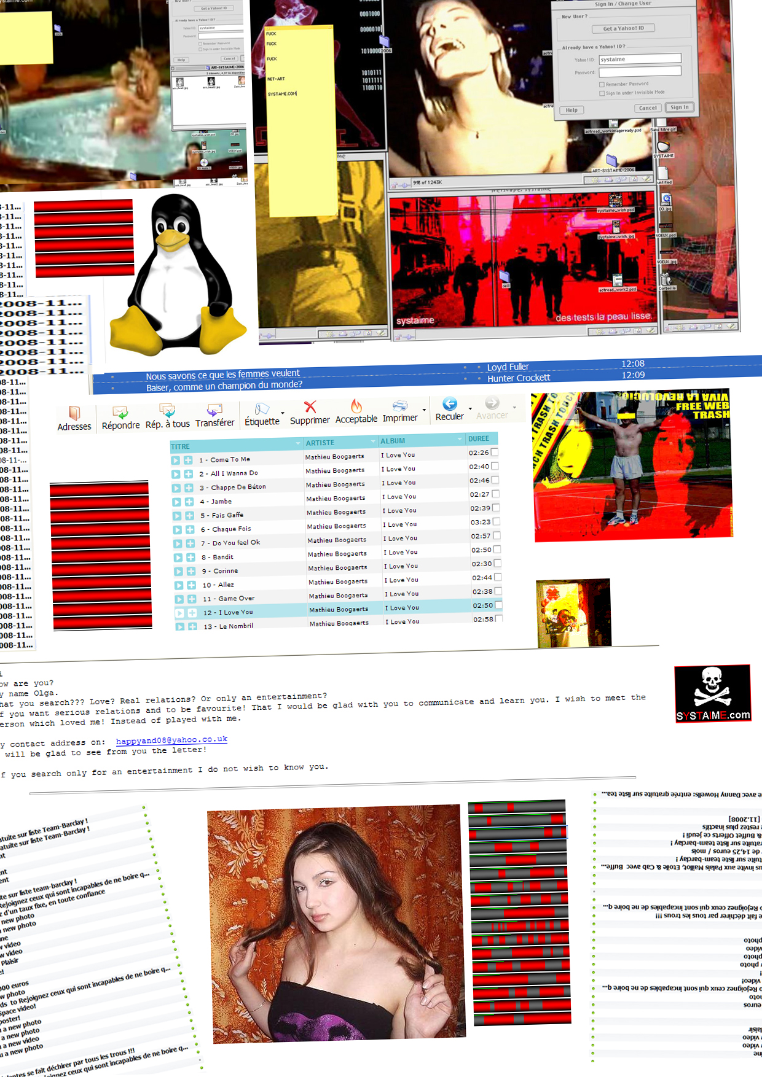Play track 1 - Come To Me
This screenshot has width=762, height=1077.
coord(175,461)
